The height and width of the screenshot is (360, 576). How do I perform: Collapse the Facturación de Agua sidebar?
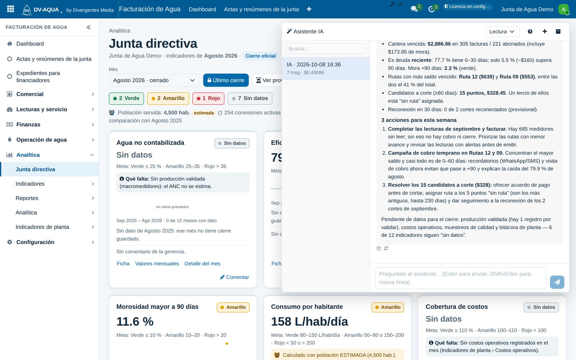pyautogui.click(x=89, y=27)
